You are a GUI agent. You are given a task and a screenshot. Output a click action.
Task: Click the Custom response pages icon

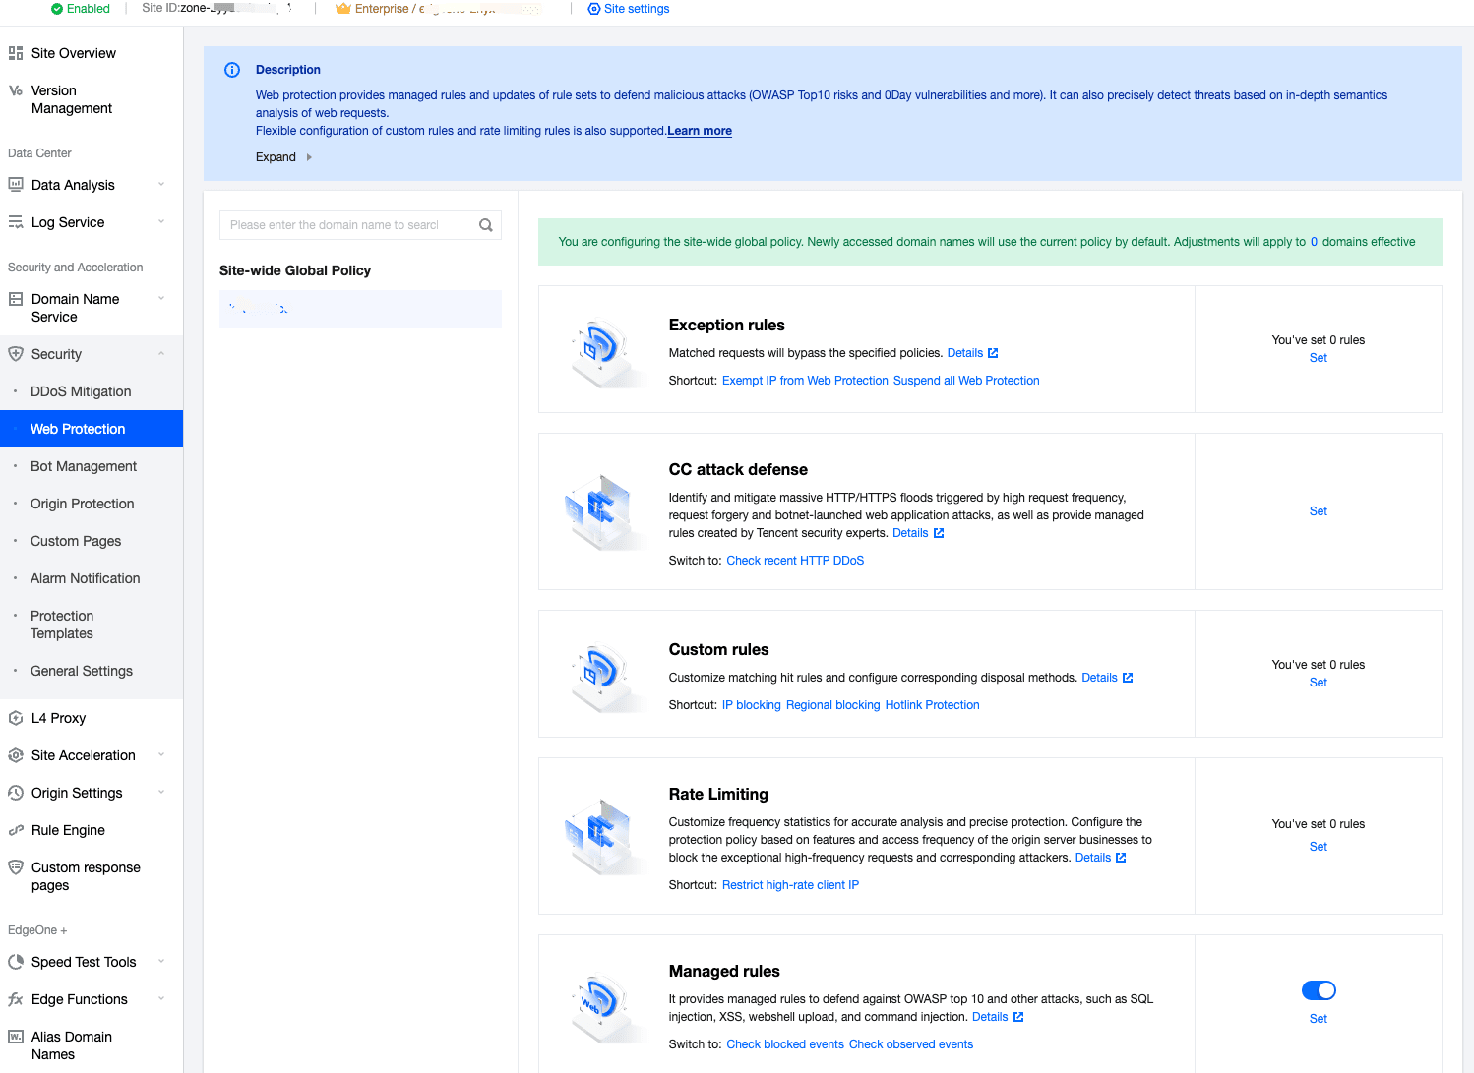coord(16,867)
